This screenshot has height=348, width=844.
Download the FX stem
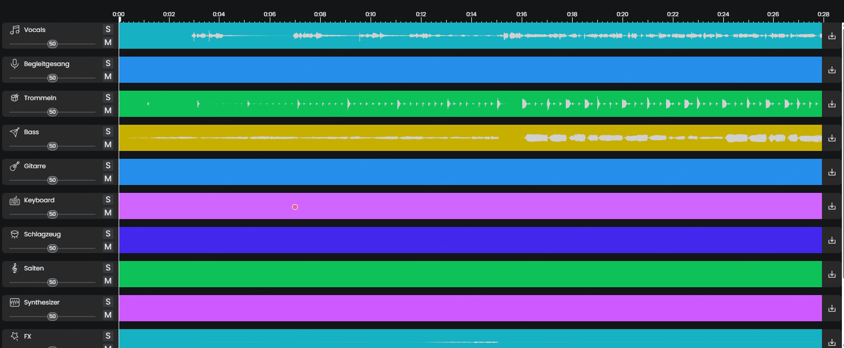832,342
